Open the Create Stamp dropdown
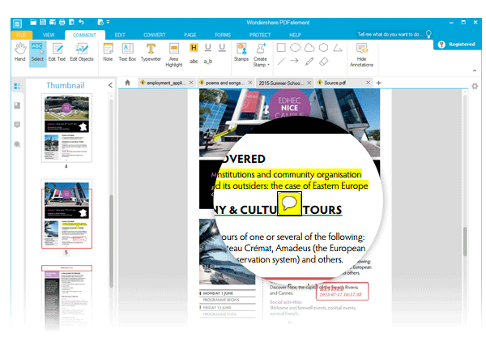The height and width of the screenshot is (363, 486). (x=261, y=55)
